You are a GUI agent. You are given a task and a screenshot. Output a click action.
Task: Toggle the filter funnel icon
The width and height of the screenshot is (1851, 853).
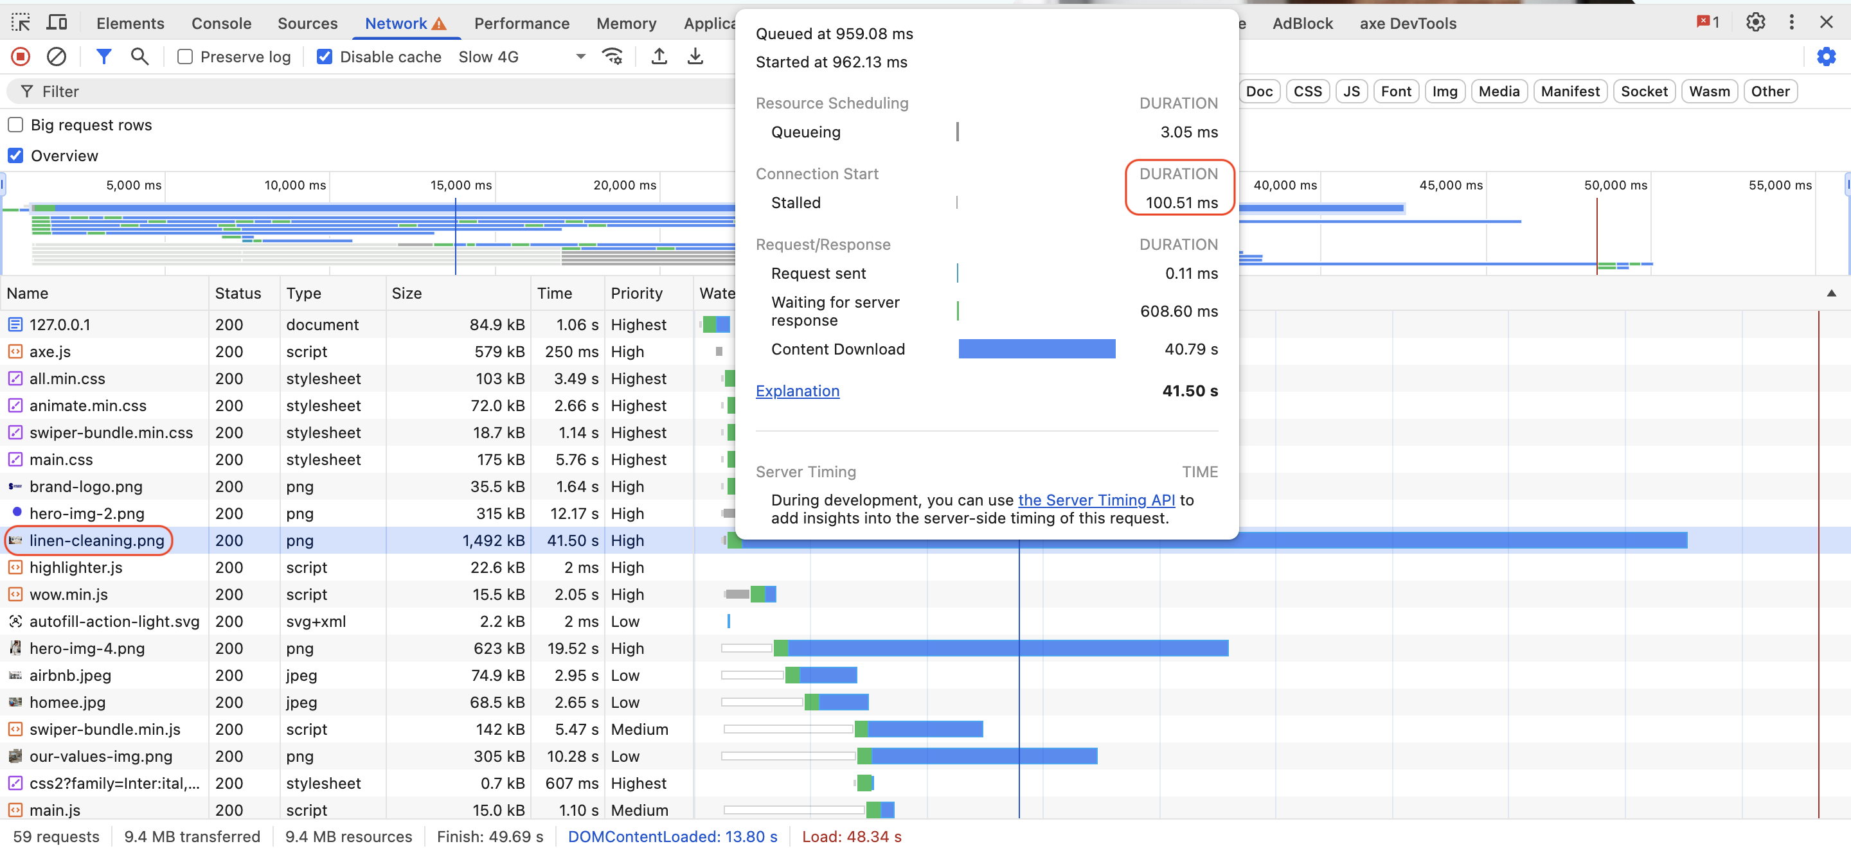click(x=103, y=57)
